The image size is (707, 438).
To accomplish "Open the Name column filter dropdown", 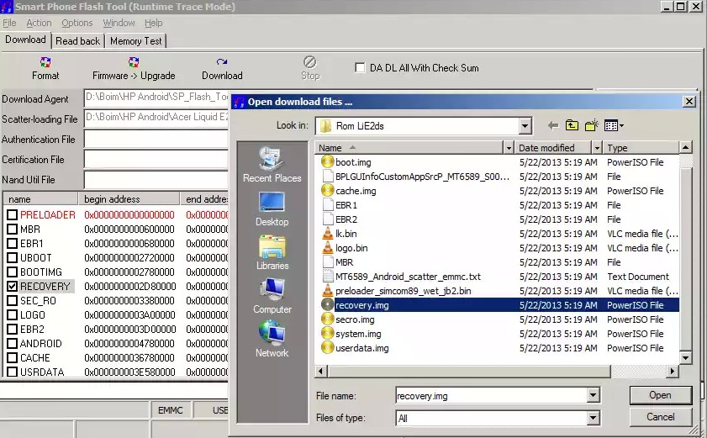I will point(509,148).
